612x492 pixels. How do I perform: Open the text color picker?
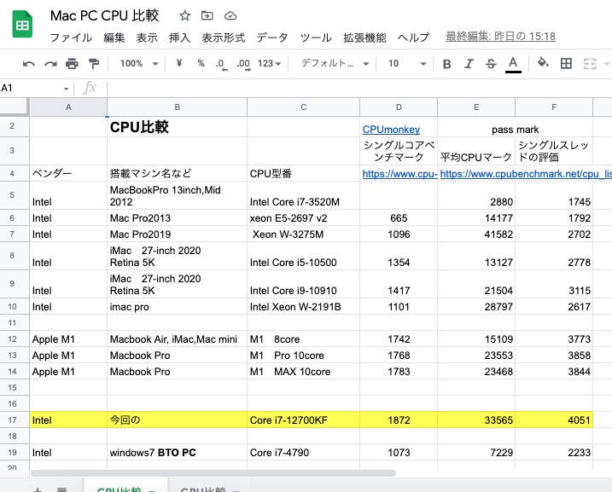pyautogui.click(x=513, y=64)
